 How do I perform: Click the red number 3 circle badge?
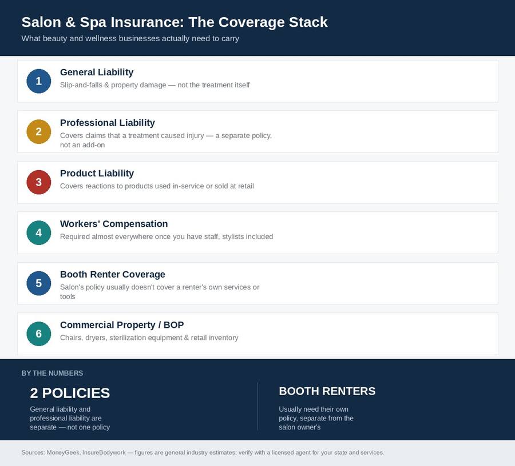tap(39, 182)
